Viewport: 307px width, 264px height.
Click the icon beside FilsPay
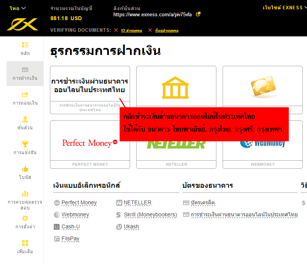point(57,239)
